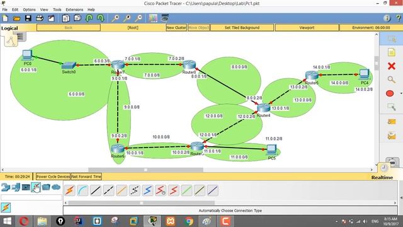The image size is (403, 227).
Task: Open the Activity Wizard toolbar icon
Action: click(x=51, y=18)
